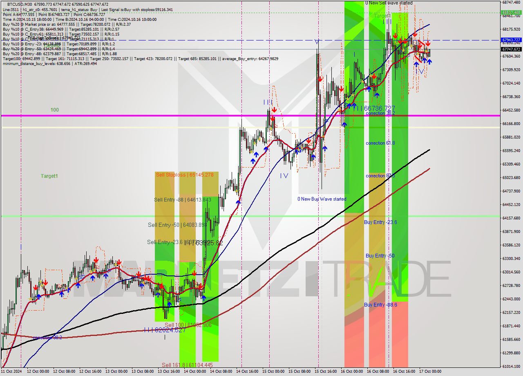Click the green 68517.485 price tag
Screen dimensions: 523x376
pyautogui.click(x=511, y=13)
